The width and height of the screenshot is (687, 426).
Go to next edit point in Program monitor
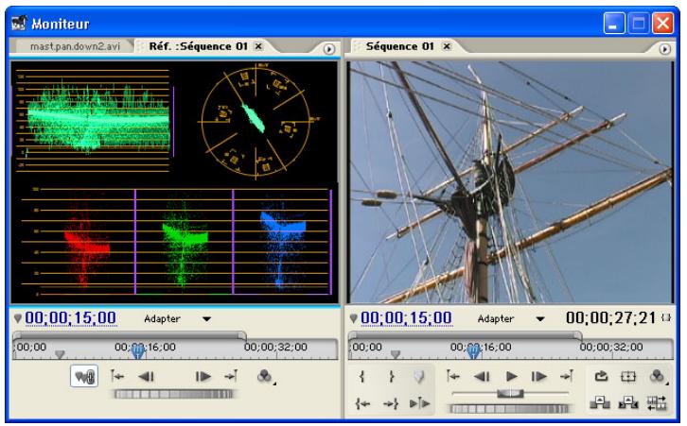point(567,376)
